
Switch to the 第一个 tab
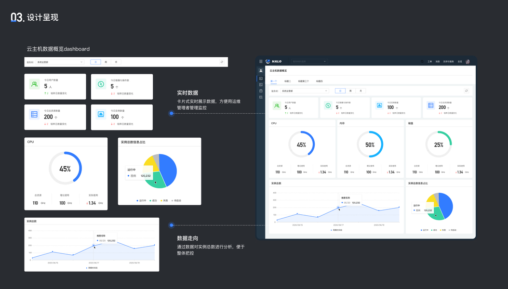click(274, 81)
